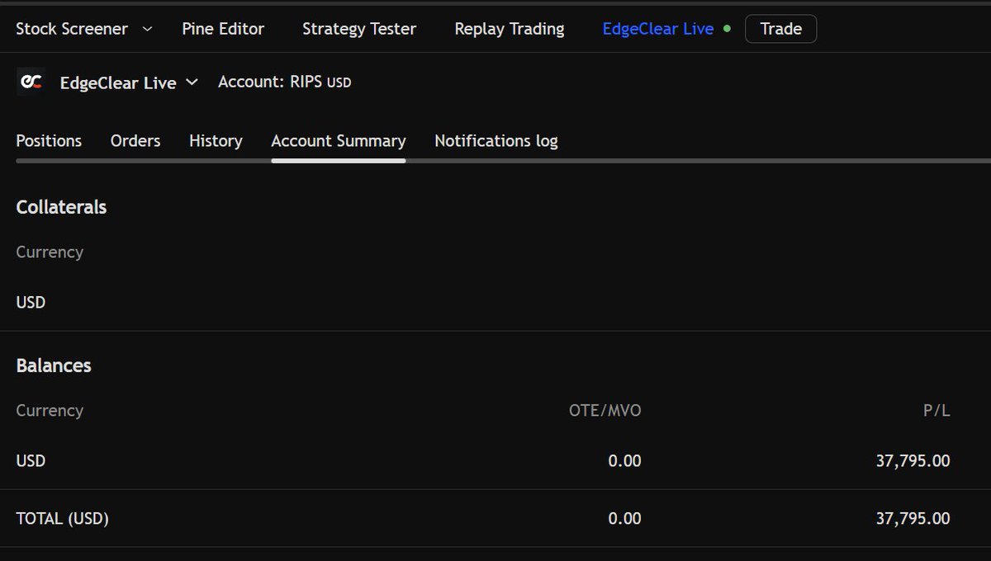This screenshot has width=991, height=561.
Task: Switch to the Strategy Tester tab
Action: pyautogui.click(x=359, y=29)
